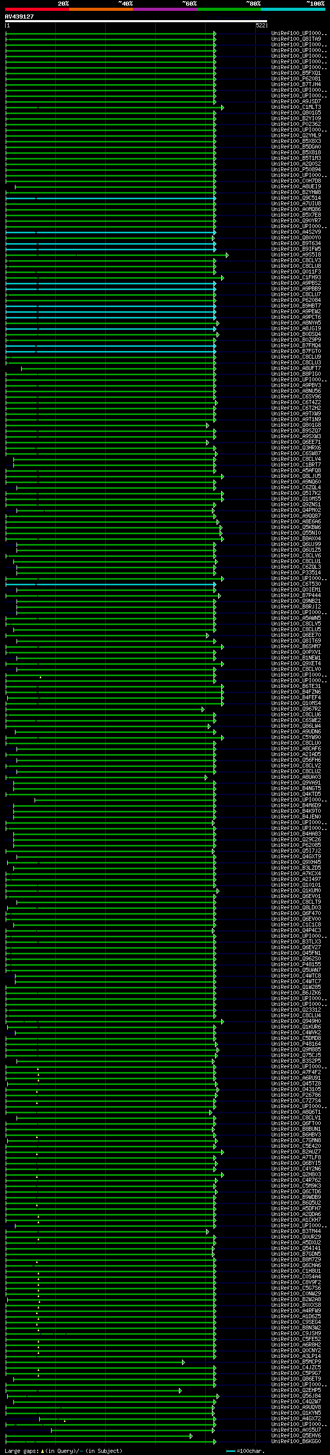Select hit label UniRef100_B2AUZ7
The image size is (330, 1455).
pyautogui.click(x=296, y=1152)
